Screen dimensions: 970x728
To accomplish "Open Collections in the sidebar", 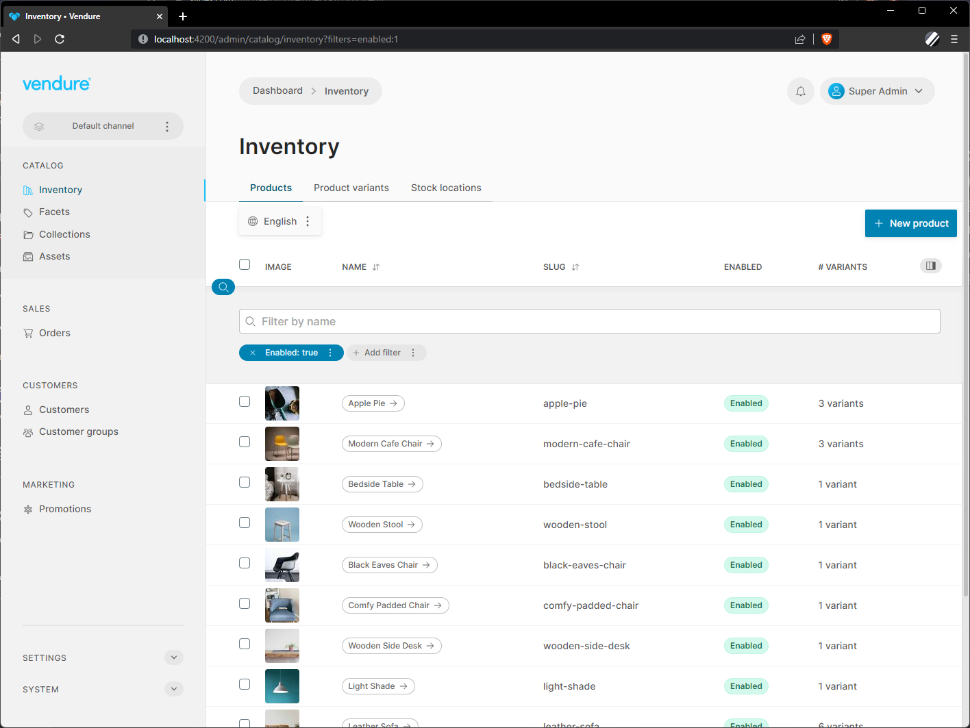I will [x=64, y=234].
